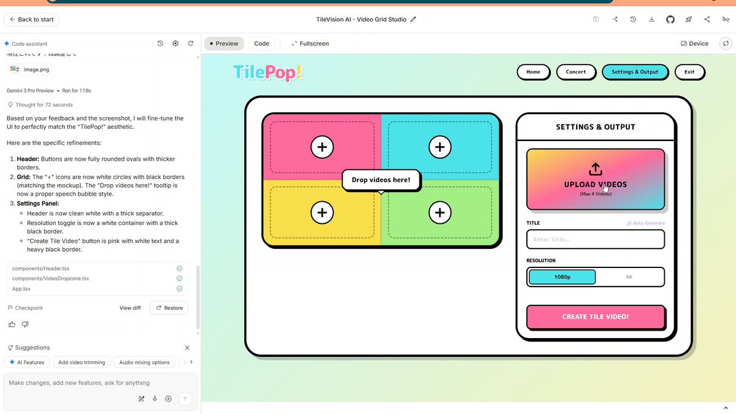Edit app name with pencil icon
736x414 pixels.
pyautogui.click(x=413, y=20)
